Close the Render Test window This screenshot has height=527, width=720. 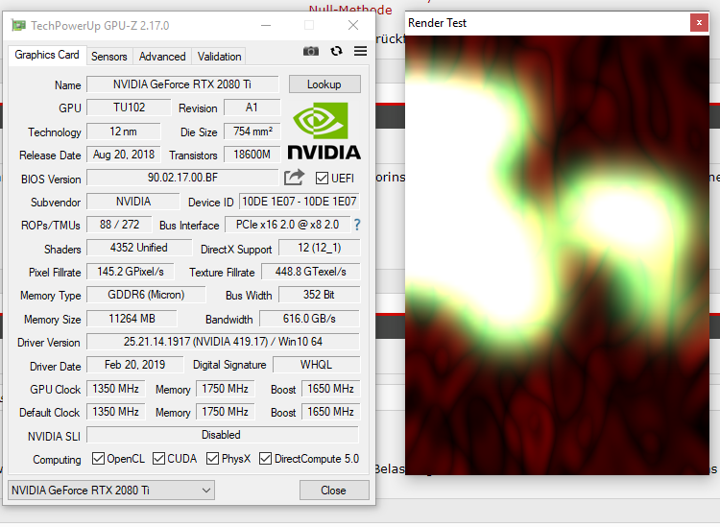point(699,22)
